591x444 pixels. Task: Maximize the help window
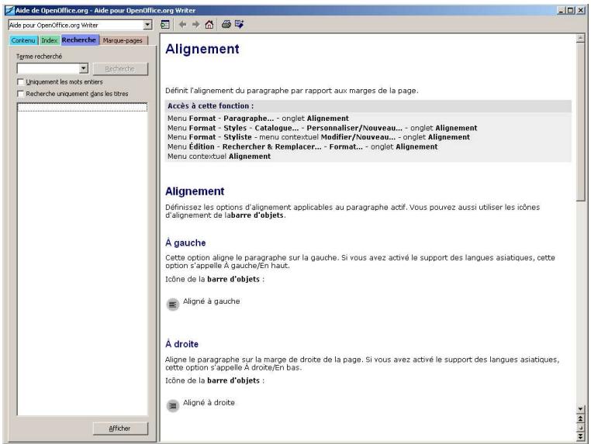pyautogui.click(x=570, y=11)
